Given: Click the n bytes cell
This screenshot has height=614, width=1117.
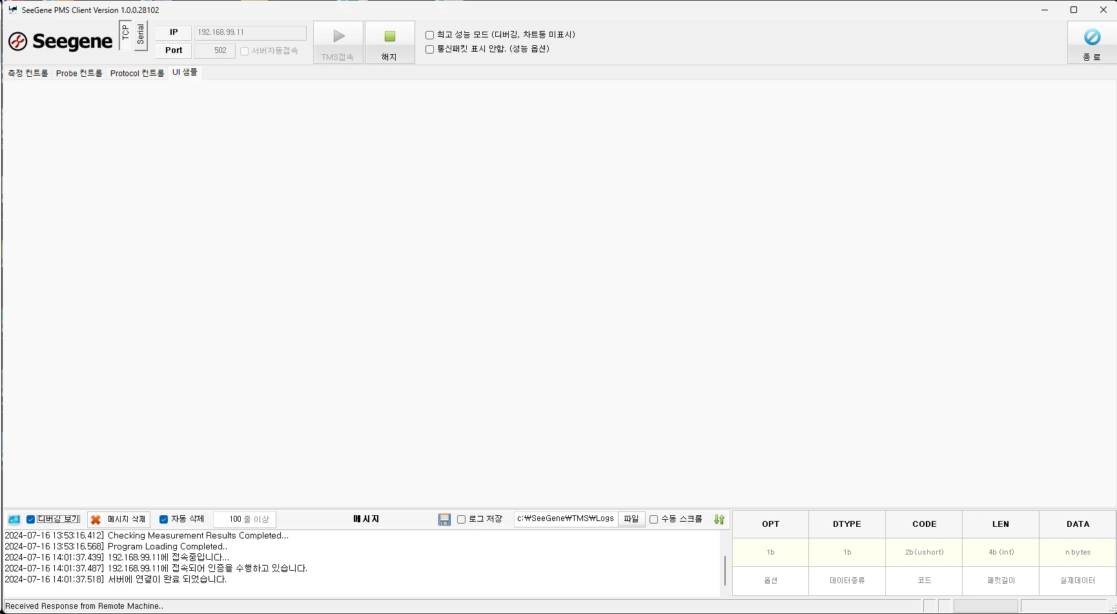Looking at the screenshot, I should click(x=1078, y=553).
